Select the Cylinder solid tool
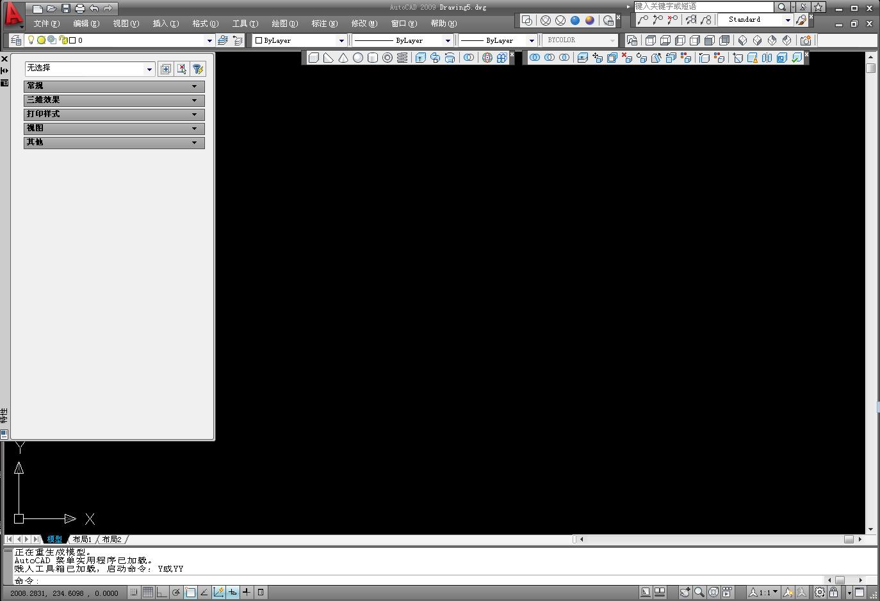 (x=373, y=58)
